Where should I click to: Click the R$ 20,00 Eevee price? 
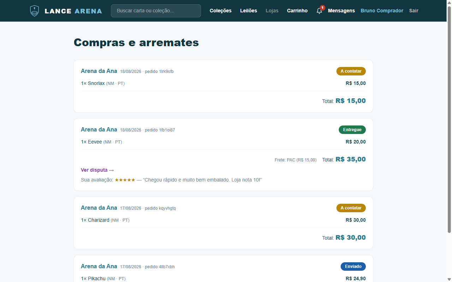coord(356,142)
